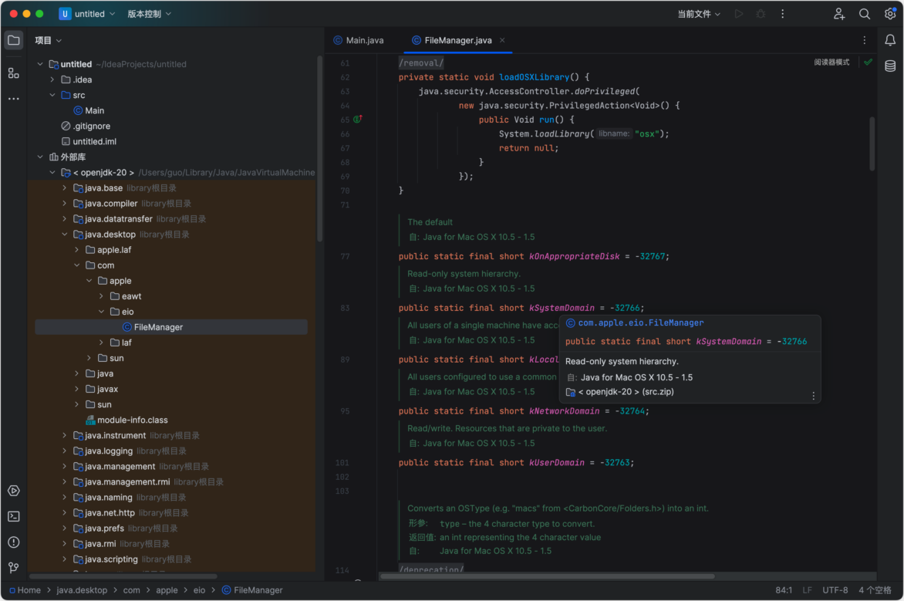Screen dimensions: 904x601
Task: Open the quick documentation popup options menu
Action: (813, 396)
